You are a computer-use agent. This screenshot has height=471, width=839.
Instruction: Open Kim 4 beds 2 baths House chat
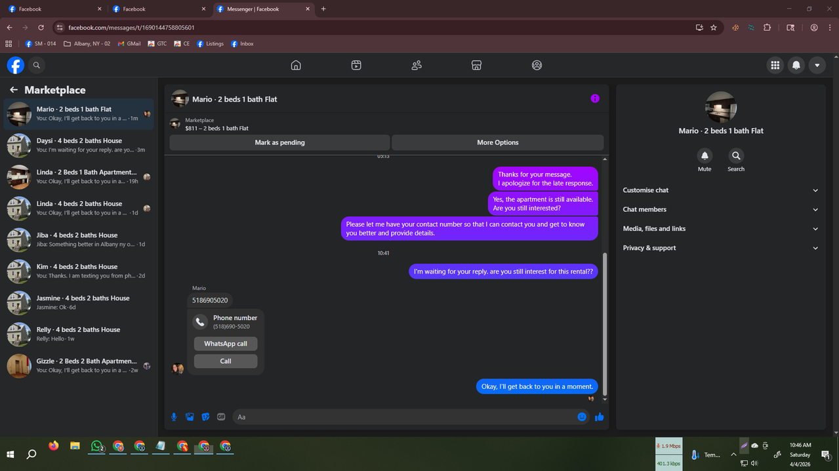pos(79,272)
